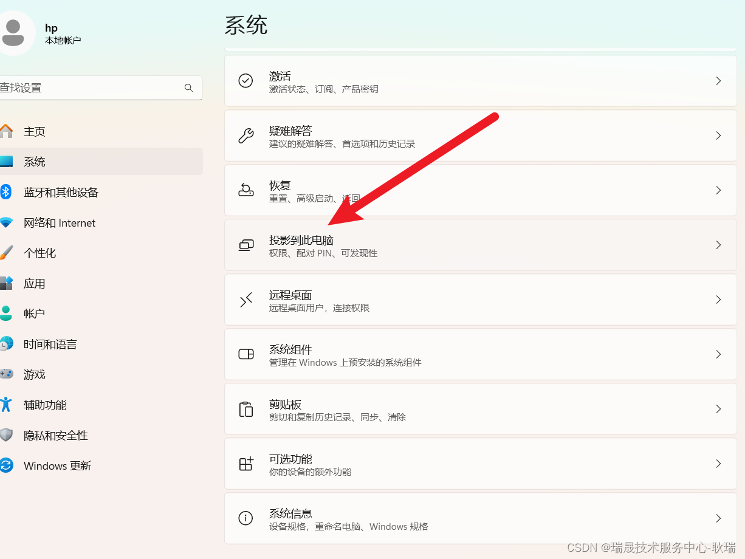745x559 pixels.
Task: Go to 主页 in the sidebar
Action: [101, 131]
